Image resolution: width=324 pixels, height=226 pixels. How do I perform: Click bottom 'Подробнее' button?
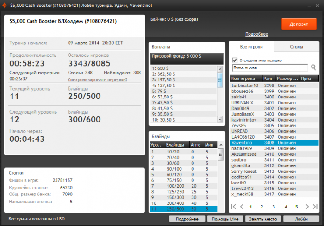coord(187,219)
